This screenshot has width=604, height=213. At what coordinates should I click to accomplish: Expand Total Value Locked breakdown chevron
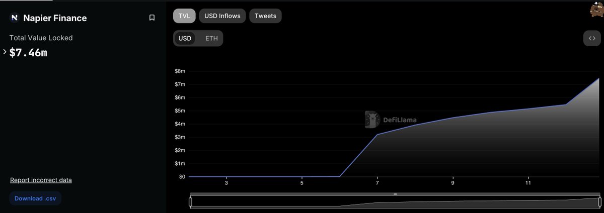tap(5, 52)
